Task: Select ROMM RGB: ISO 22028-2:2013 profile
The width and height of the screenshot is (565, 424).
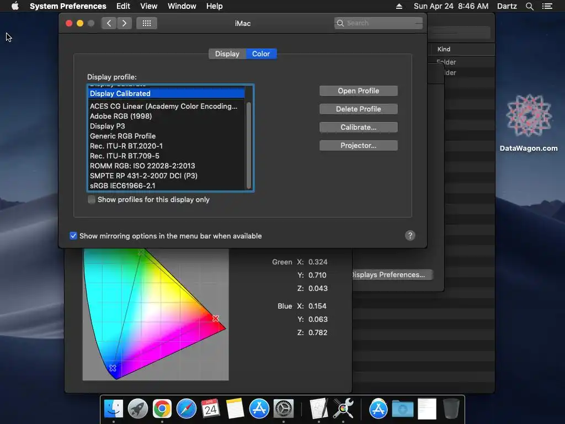Action: pyautogui.click(x=166, y=166)
